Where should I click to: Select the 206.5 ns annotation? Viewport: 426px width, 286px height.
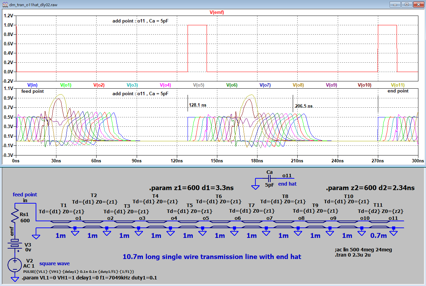click(304, 106)
